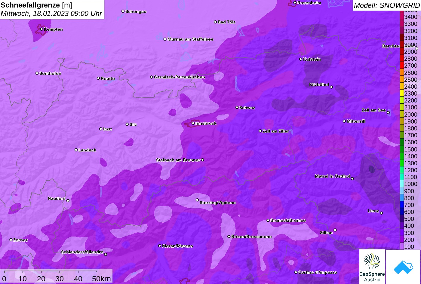Click the Steinach am Brenner label
The width and height of the screenshot is (421, 284).
(x=178, y=160)
